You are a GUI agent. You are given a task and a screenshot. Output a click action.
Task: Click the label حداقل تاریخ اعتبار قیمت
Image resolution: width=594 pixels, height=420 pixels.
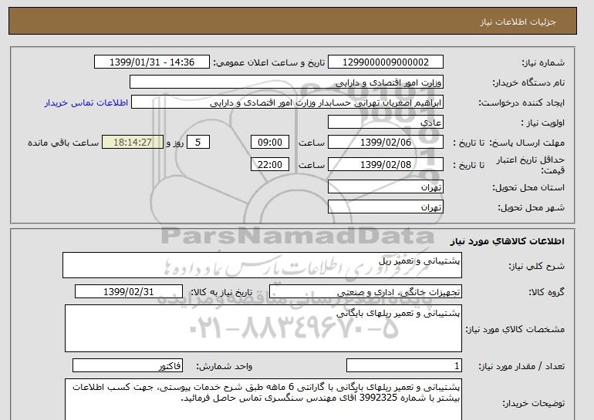(x=531, y=165)
